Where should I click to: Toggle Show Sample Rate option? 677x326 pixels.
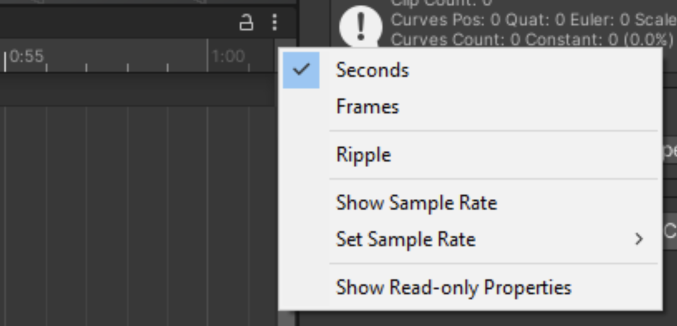[x=416, y=203]
